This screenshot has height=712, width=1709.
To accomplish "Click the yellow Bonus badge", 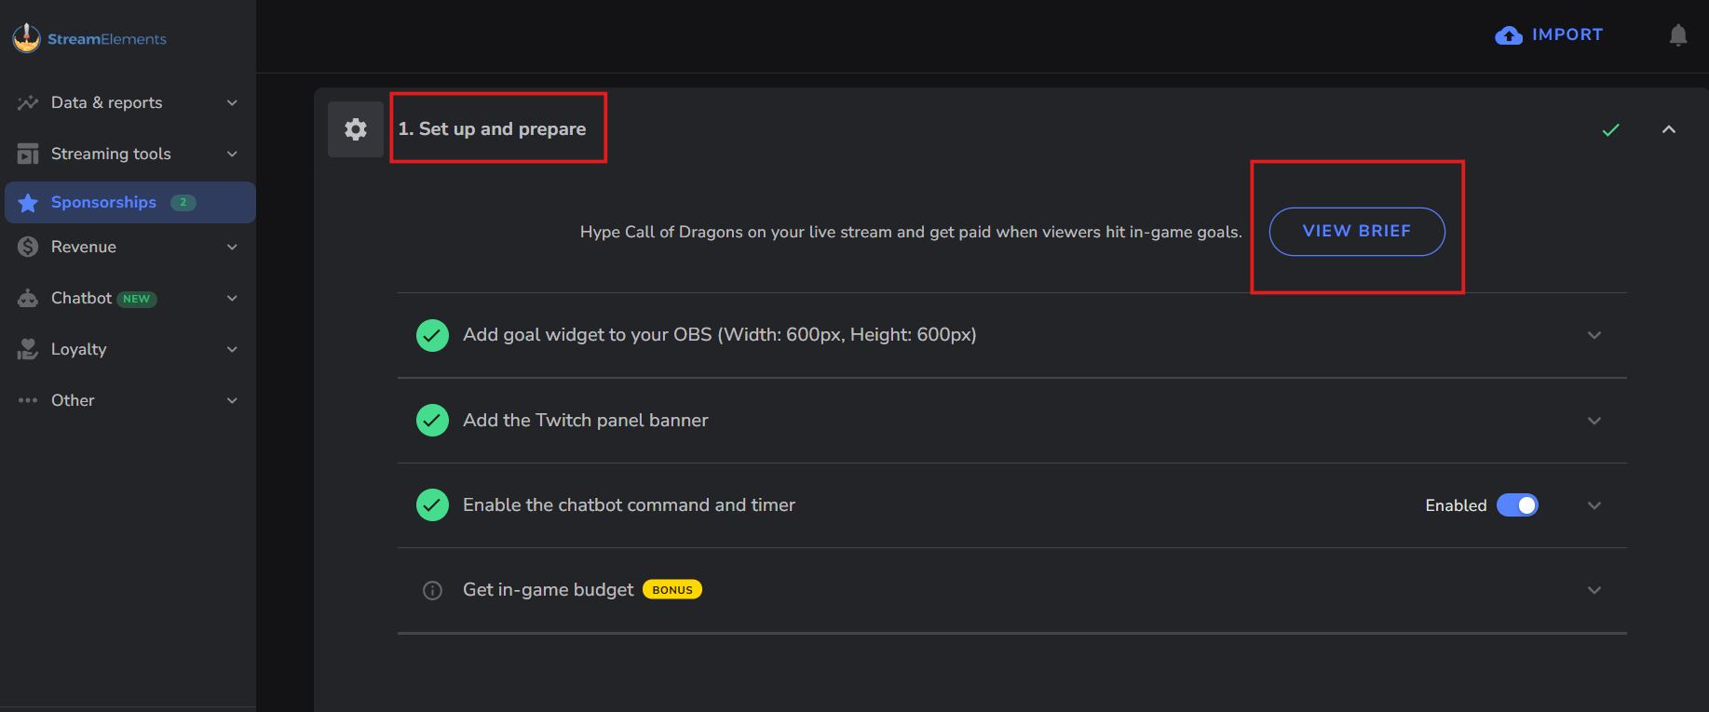I will [x=671, y=590].
